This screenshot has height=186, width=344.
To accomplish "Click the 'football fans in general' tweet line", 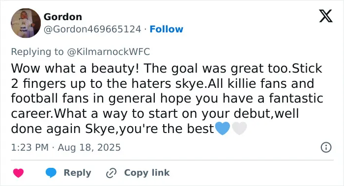I will (167, 98).
